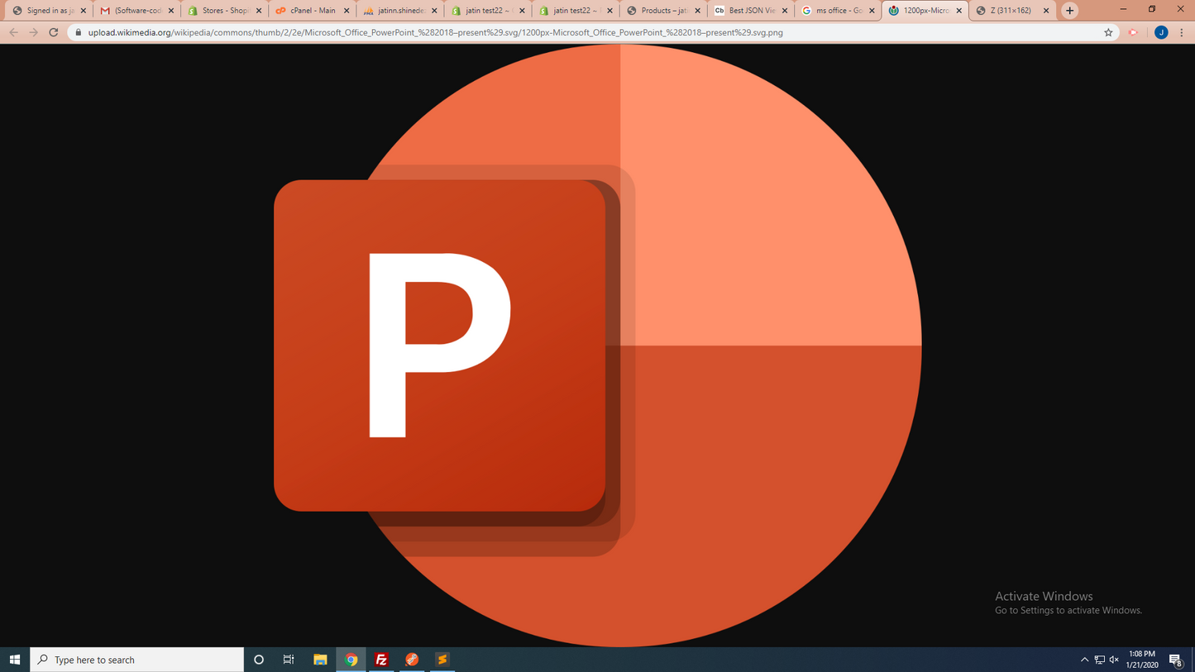1195x672 pixels.
Task: Go back to the previous page
Action: pos(13,32)
